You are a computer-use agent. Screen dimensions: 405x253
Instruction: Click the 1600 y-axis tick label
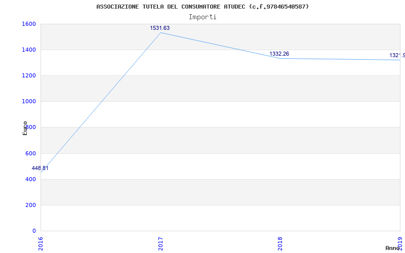pos(29,24)
